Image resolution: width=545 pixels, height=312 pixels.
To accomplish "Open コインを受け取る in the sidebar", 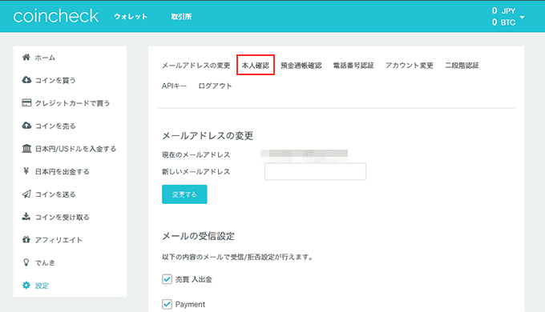I will [63, 218].
